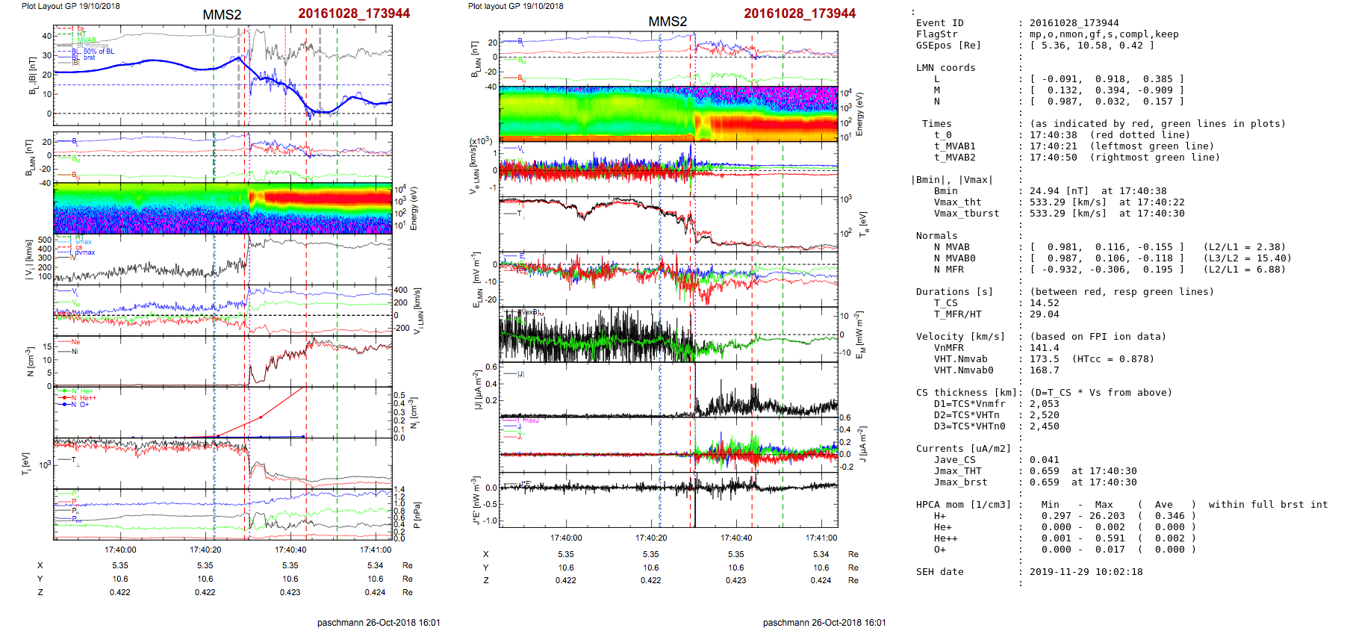Click the MMS2 title above the left plot
The image size is (1347, 628).
coord(222,15)
